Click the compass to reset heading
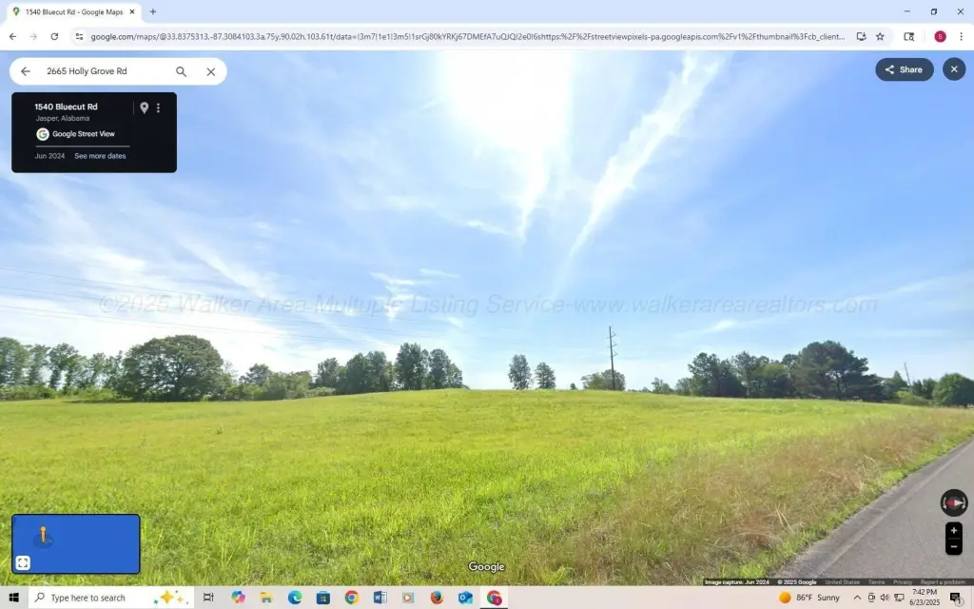This screenshot has width=974, height=609. pyautogui.click(x=953, y=502)
